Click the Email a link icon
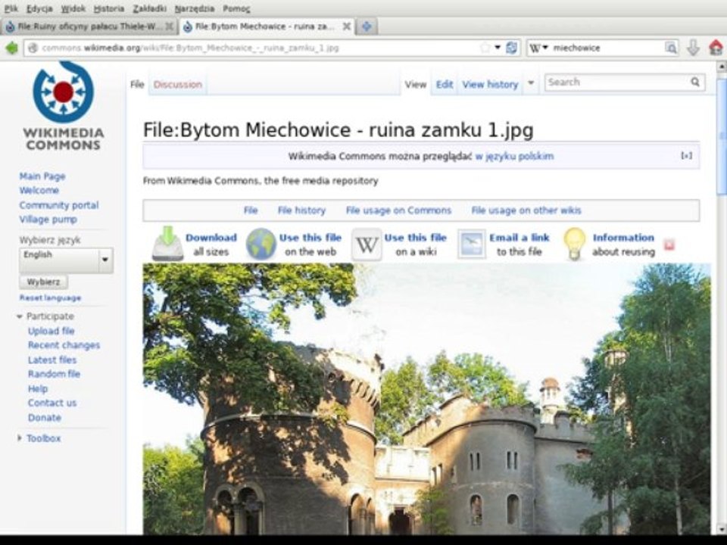Screen dimensions: 727x545 (472, 244)
